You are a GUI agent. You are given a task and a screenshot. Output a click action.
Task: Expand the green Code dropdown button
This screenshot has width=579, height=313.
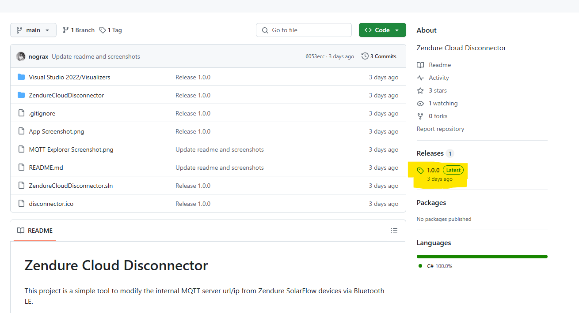382,30
